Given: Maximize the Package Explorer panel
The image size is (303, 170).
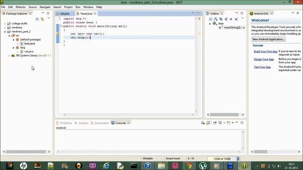Looking at the screenshot, I should [x=48, y=13].
